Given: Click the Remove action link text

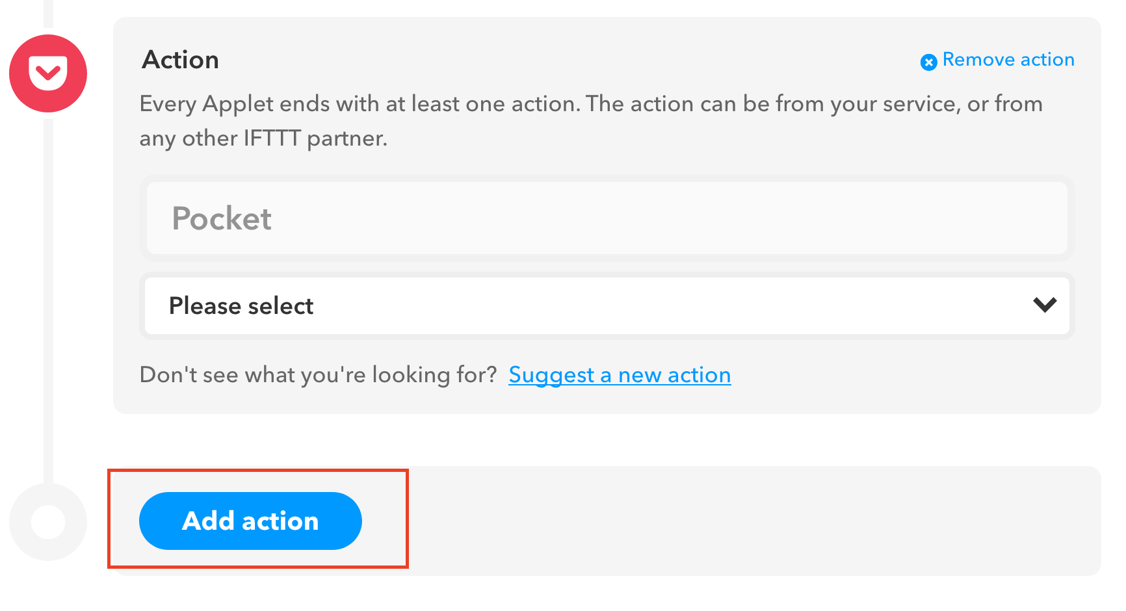Looking at the screenshot, I should [1008, 60].
